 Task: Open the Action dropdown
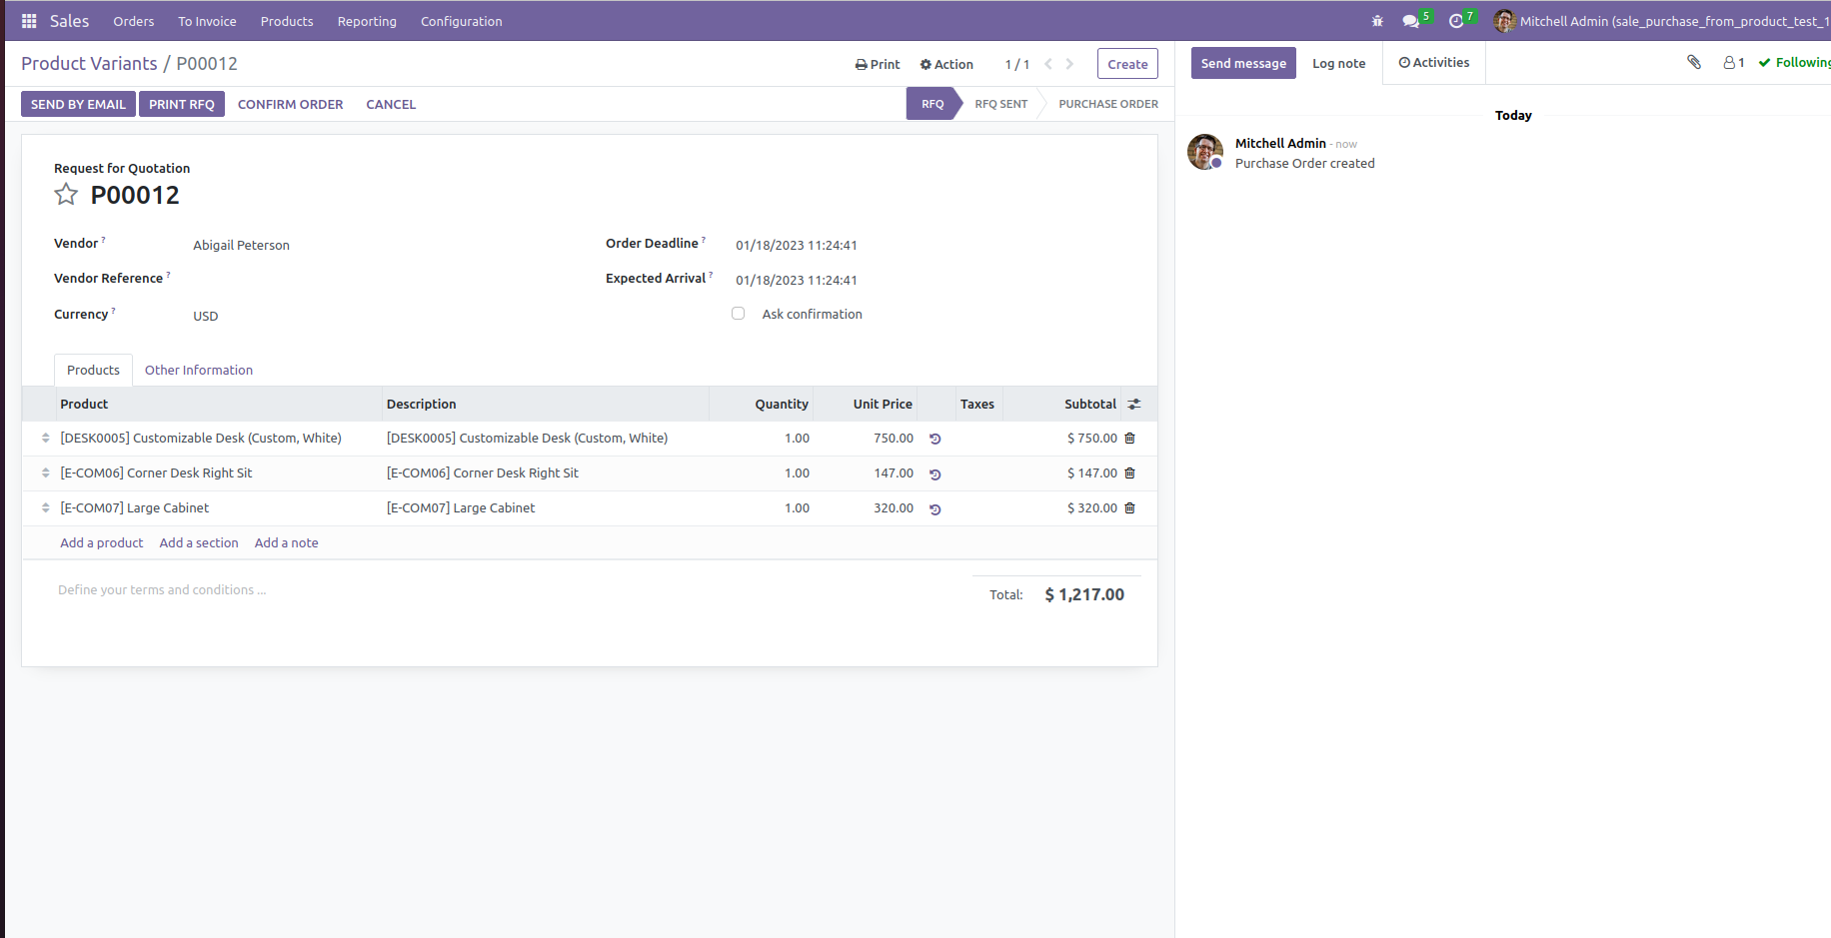click(x=946, y=65)
